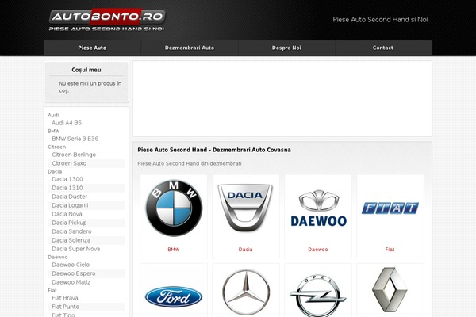Open the Daewoo brand logo image
Image resolution: width=476 pixels, height=317 pixels.
[318, 208]
